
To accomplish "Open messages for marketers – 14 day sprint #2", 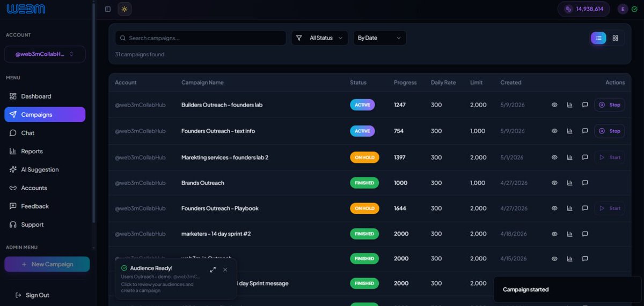I will click(585, 234).
